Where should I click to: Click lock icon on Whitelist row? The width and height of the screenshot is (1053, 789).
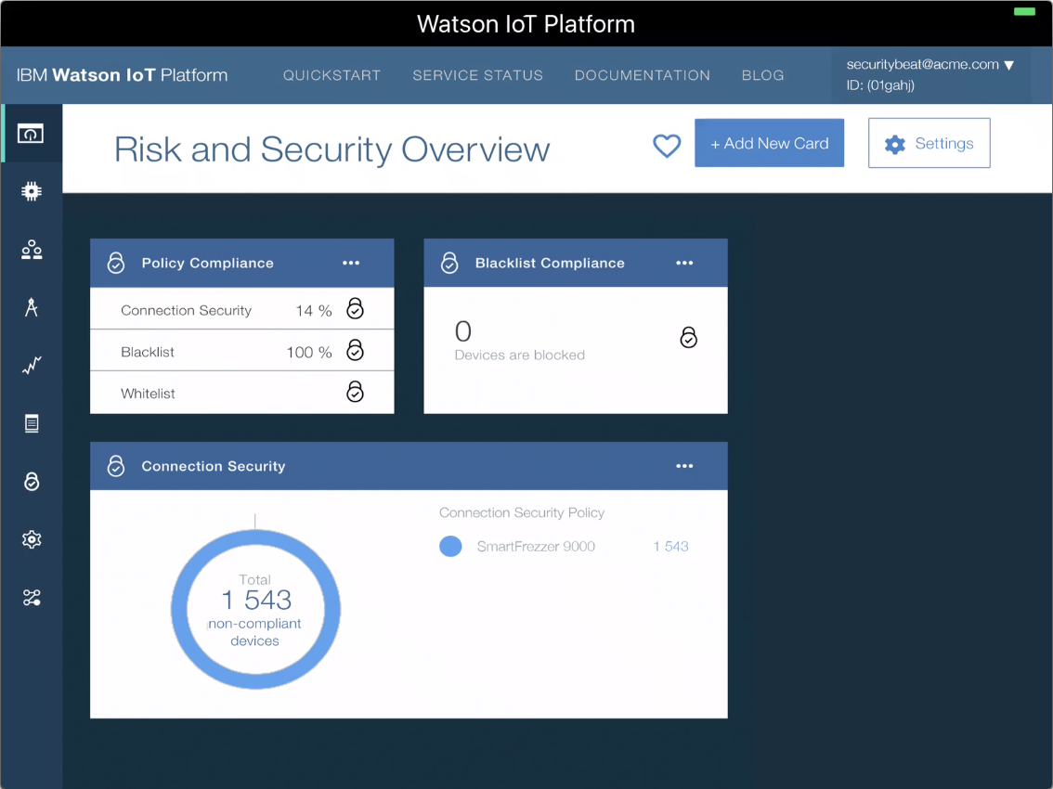tap(355, 392)
